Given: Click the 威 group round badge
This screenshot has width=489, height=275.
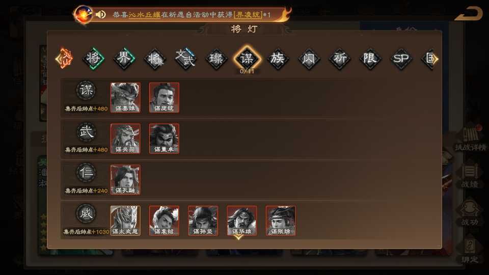Looking at the screenshot, I should tap(86, 214).
